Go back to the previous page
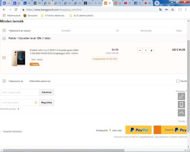The image size is (190, 152). click(4, 9)
